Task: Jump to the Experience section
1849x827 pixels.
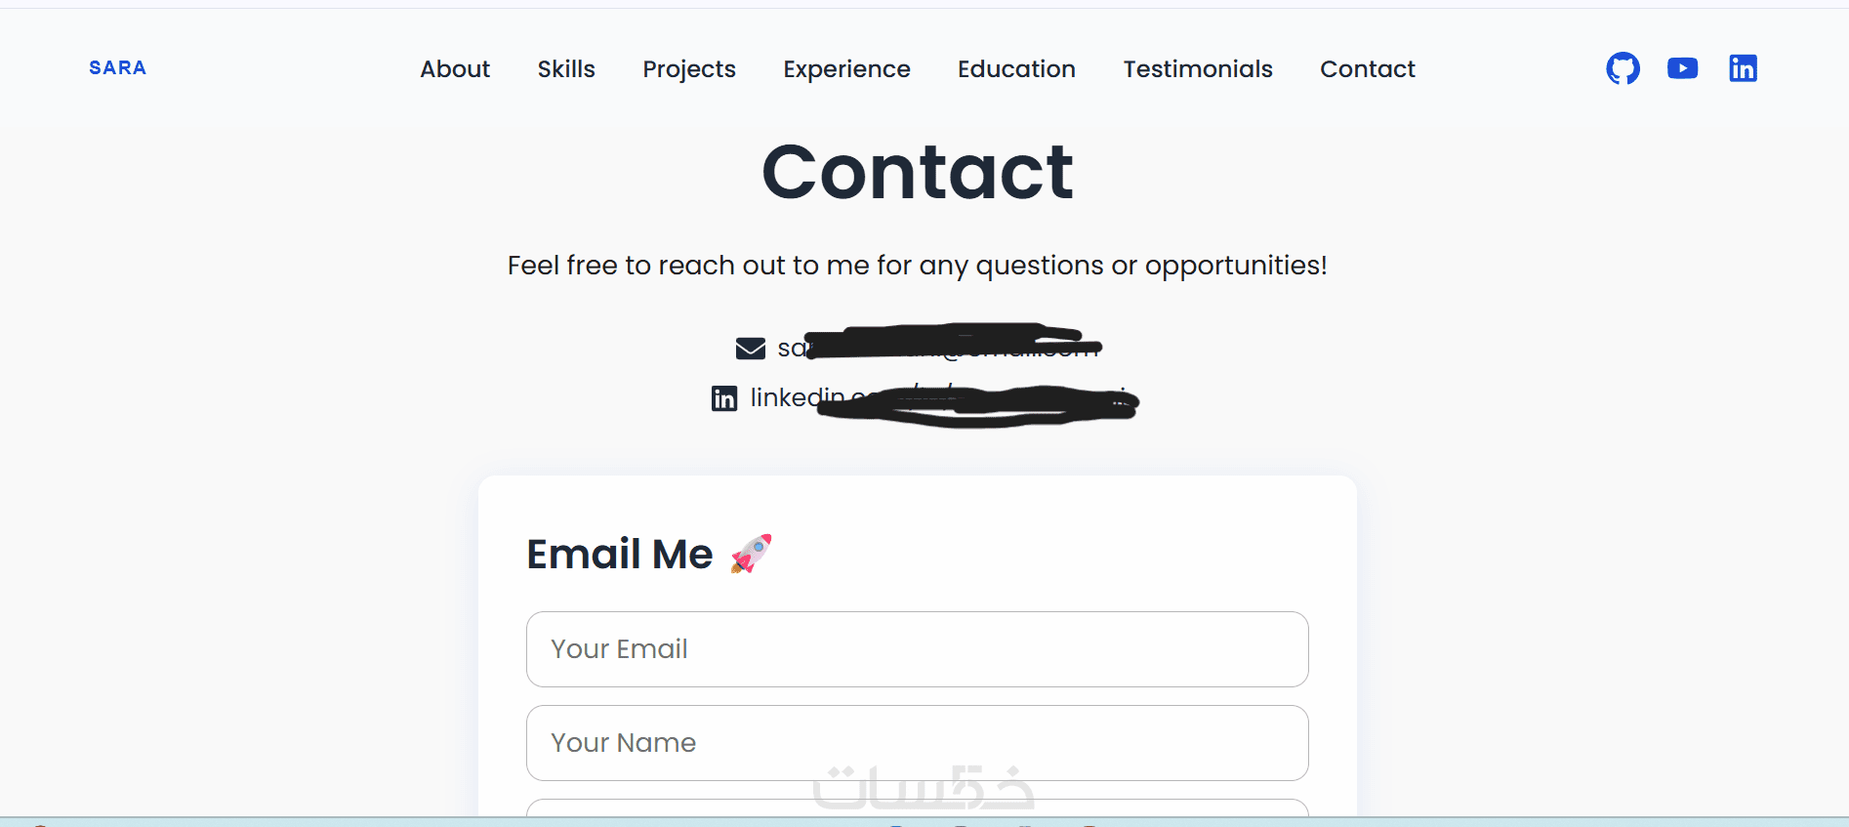Action: (846, 69)
